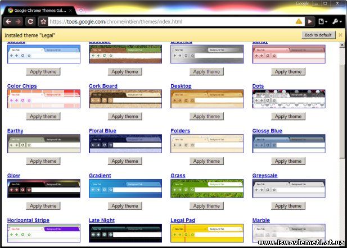Screen dimensions: 347x248
Task: Open the wrench tools menu
Action: [x=337, y=21]
